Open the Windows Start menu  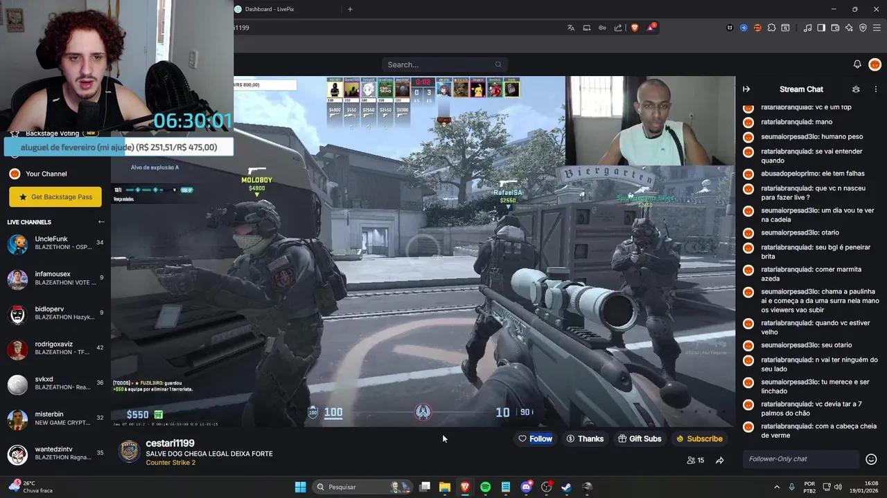pyautogui.click(x=300, y=487)
